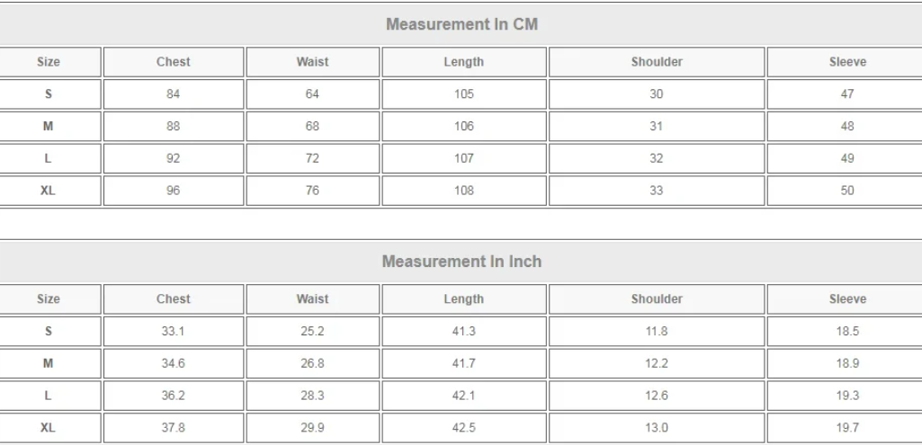Select the Chest header in the CM table
Image resolution: width=922 pixels, height=445 pixels.
coord(174,62)
